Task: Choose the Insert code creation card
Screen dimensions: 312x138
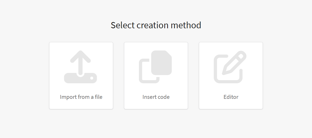Action: pos(156,76)
